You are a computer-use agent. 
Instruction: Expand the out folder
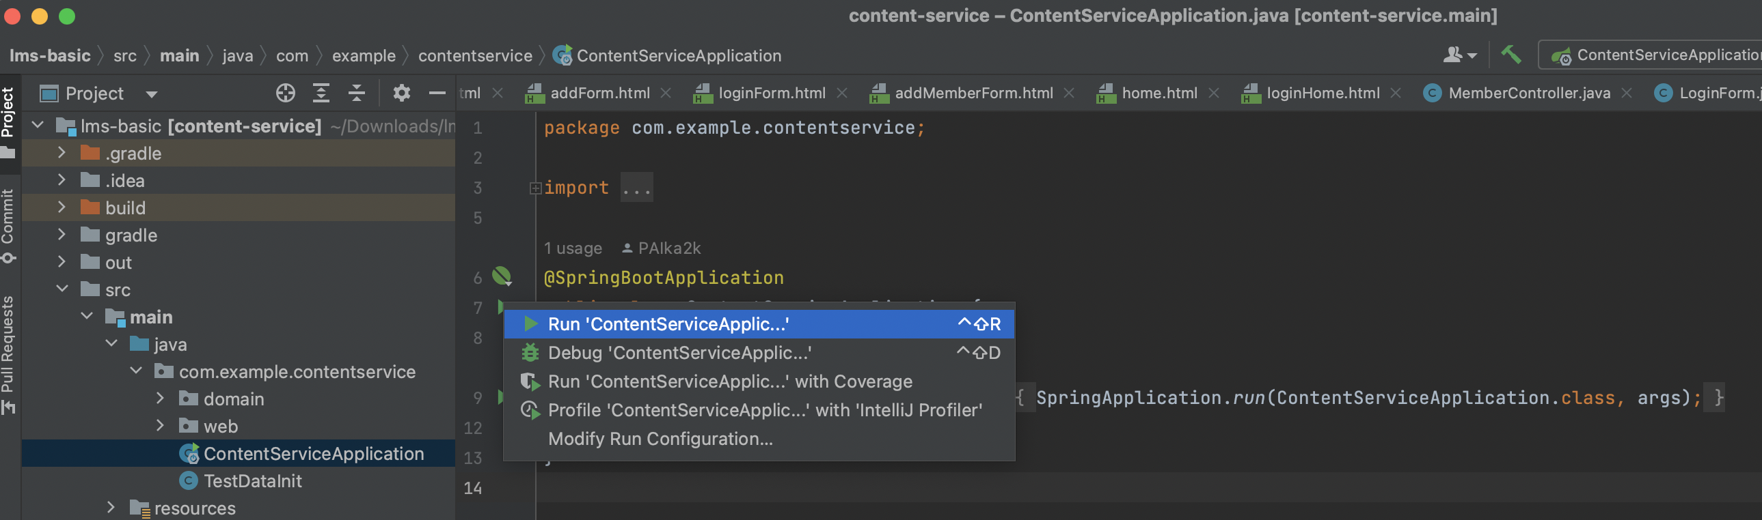click(62, 262)
